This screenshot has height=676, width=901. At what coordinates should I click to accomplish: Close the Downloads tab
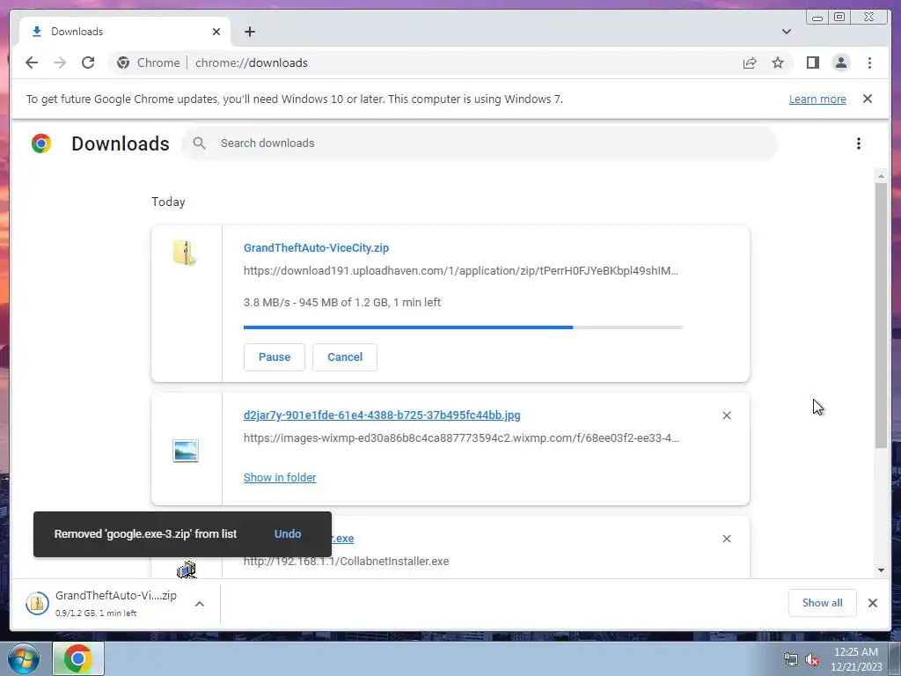216,32
